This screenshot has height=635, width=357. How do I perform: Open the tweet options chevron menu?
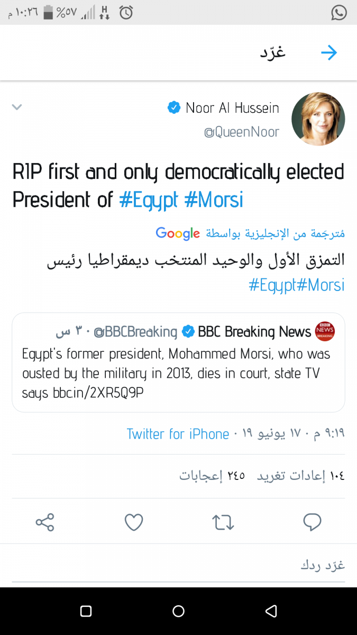[x=17, y=107]
